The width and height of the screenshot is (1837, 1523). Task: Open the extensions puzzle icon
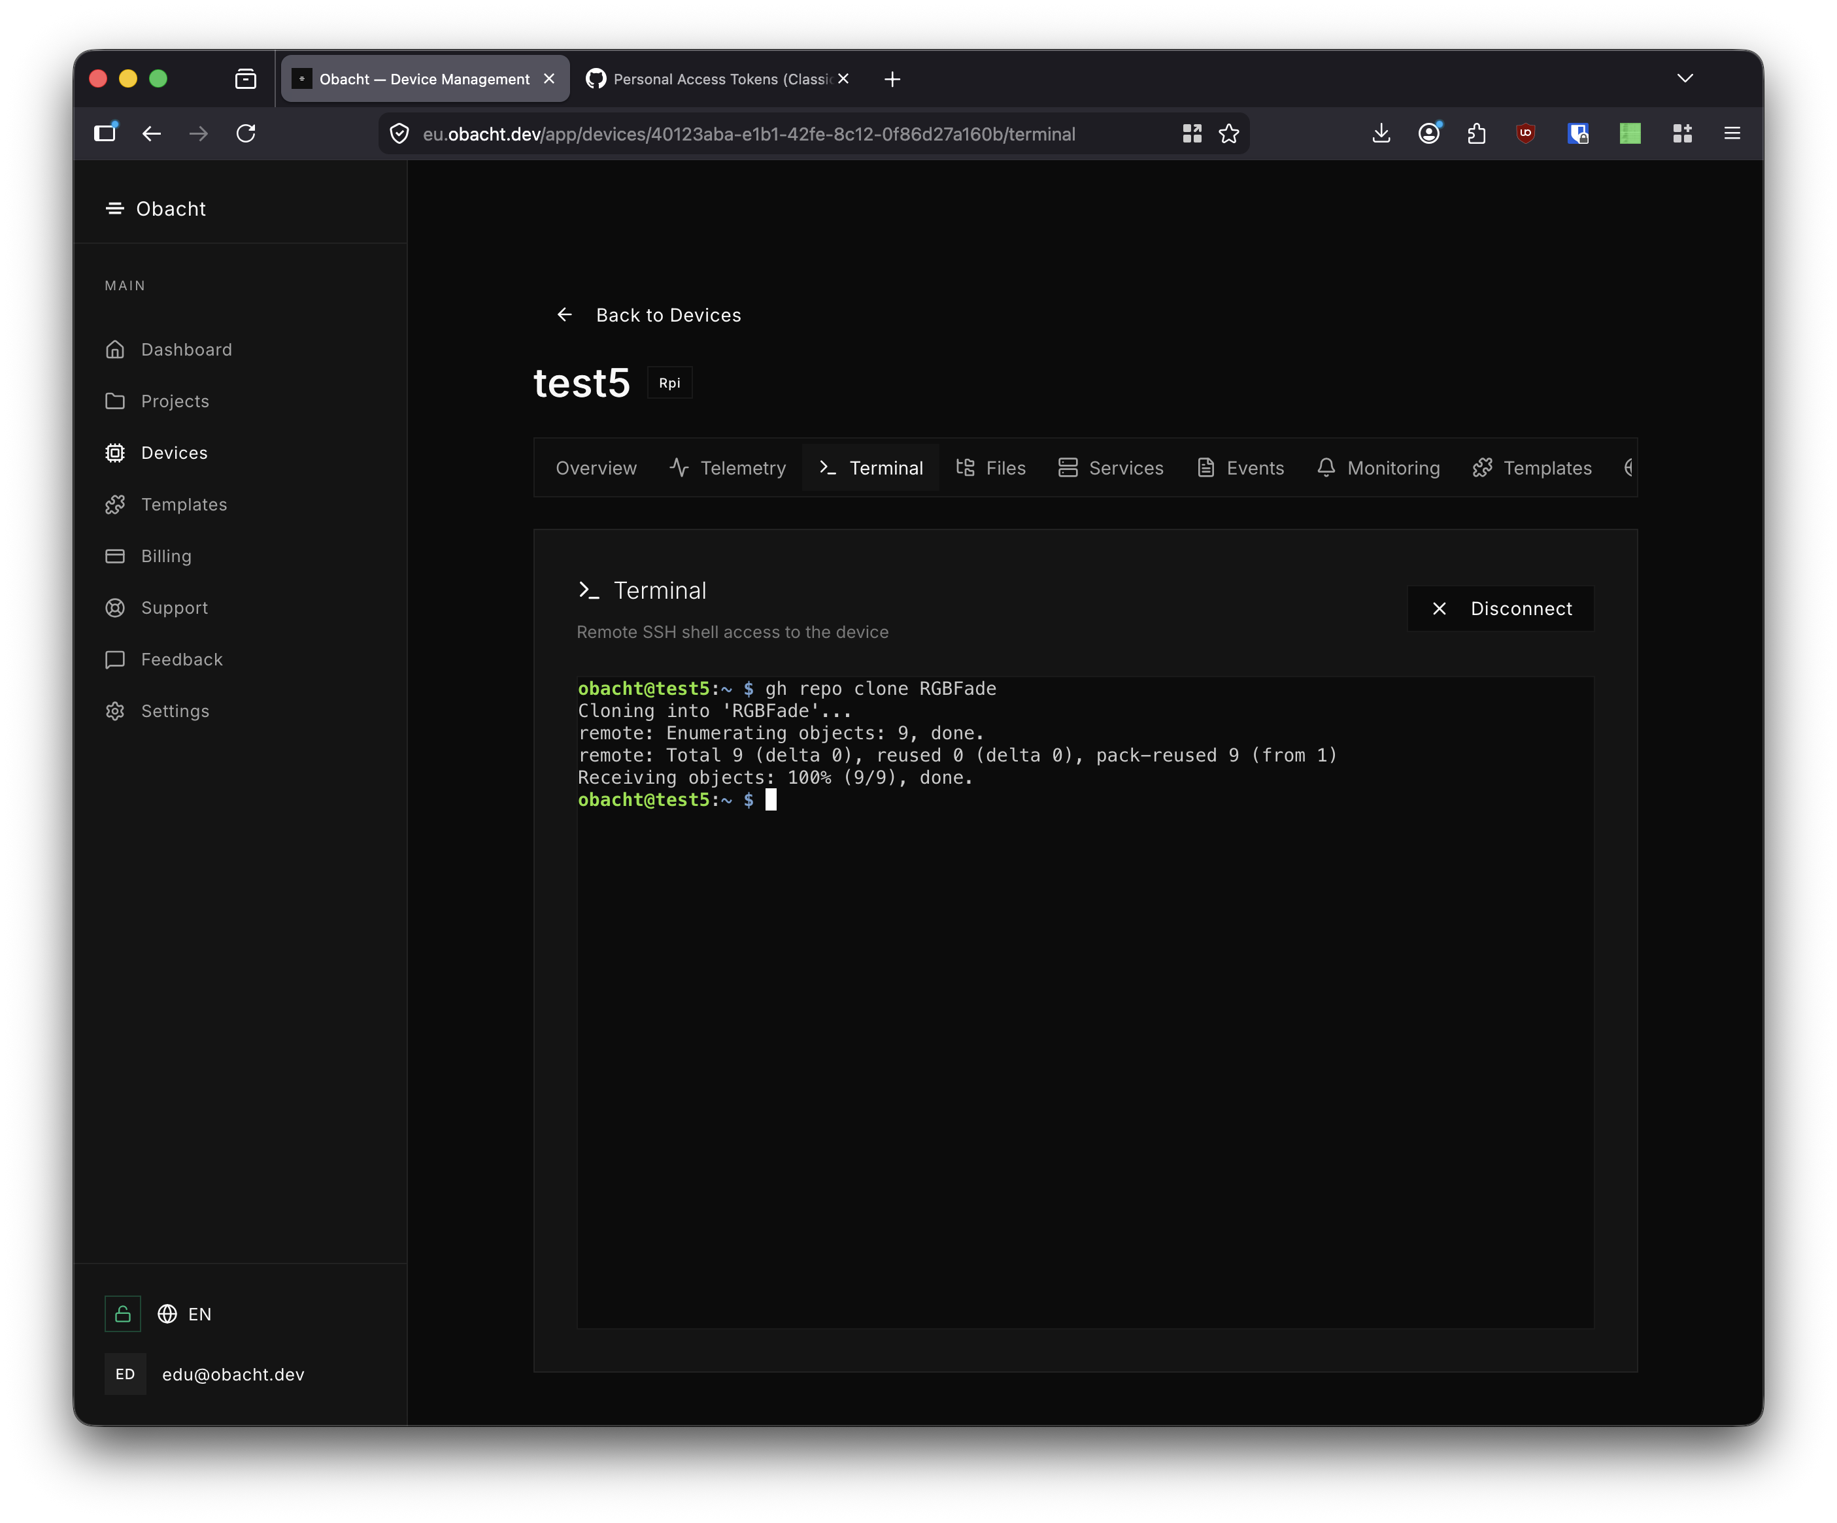click(x=1477, y=134)
